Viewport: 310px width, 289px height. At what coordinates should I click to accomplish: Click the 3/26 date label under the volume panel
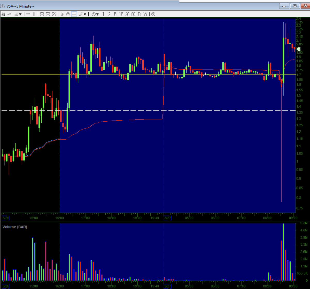coord(5,286)
